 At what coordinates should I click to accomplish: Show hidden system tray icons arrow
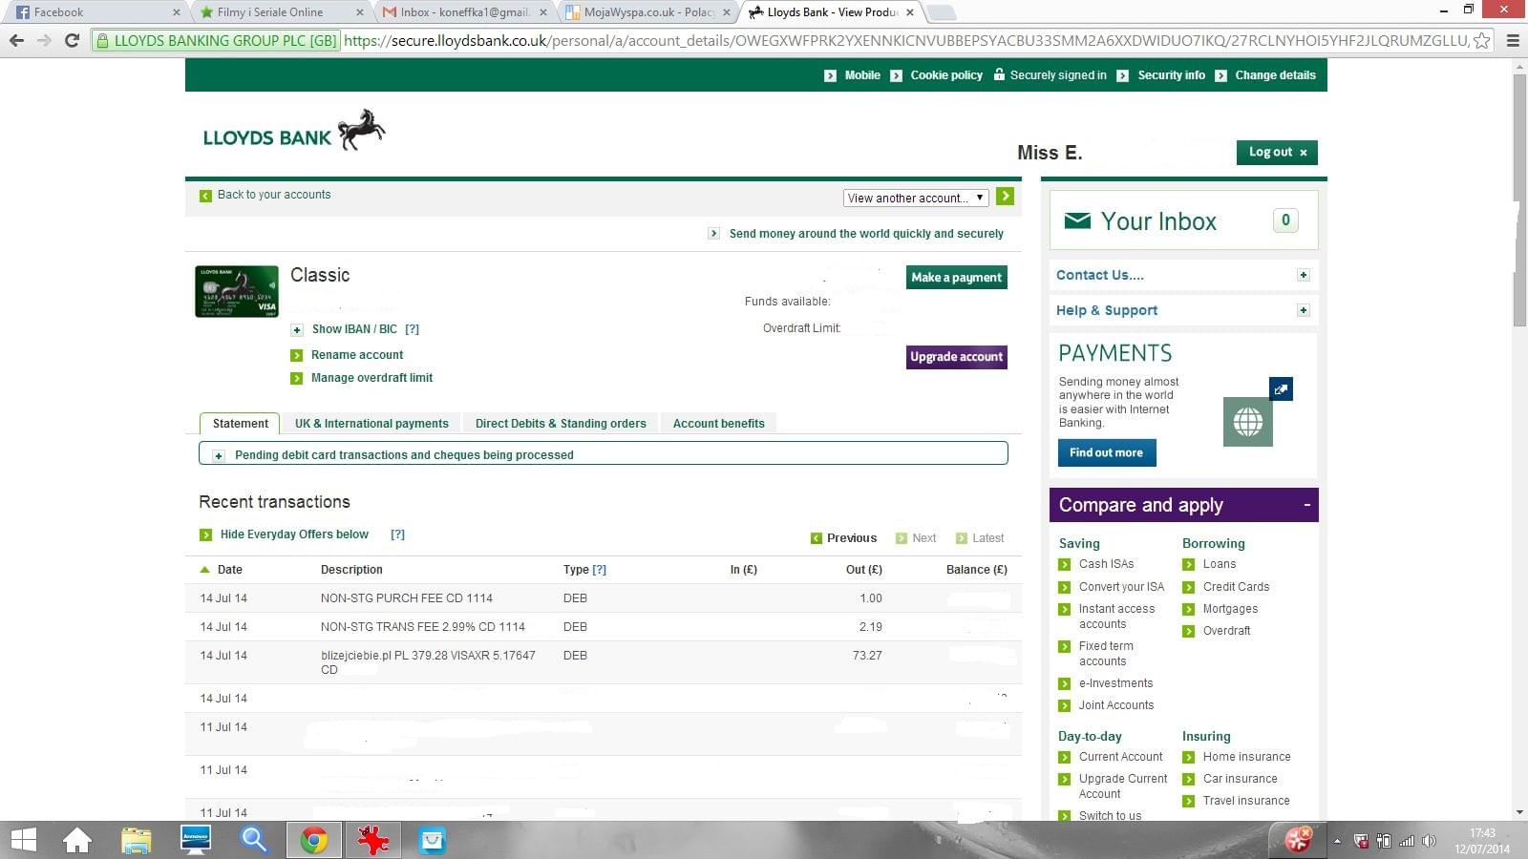point(1338,841)
